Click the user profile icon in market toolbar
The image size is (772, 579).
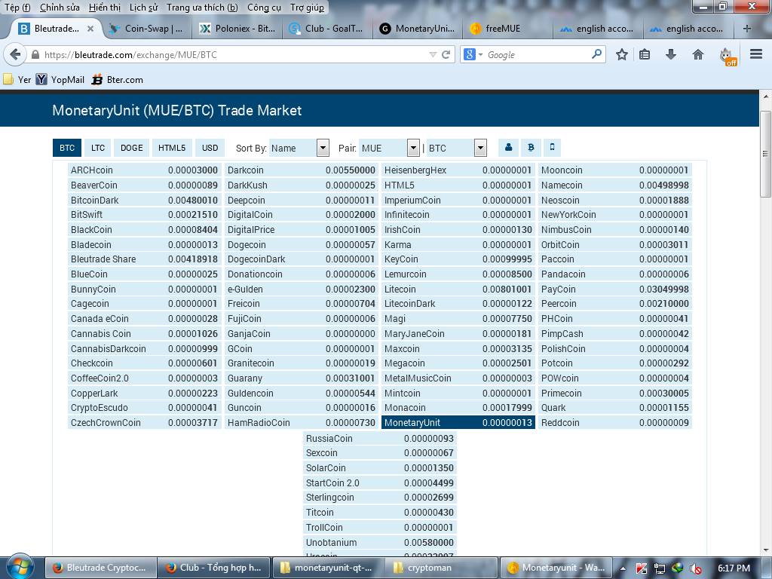509,147
